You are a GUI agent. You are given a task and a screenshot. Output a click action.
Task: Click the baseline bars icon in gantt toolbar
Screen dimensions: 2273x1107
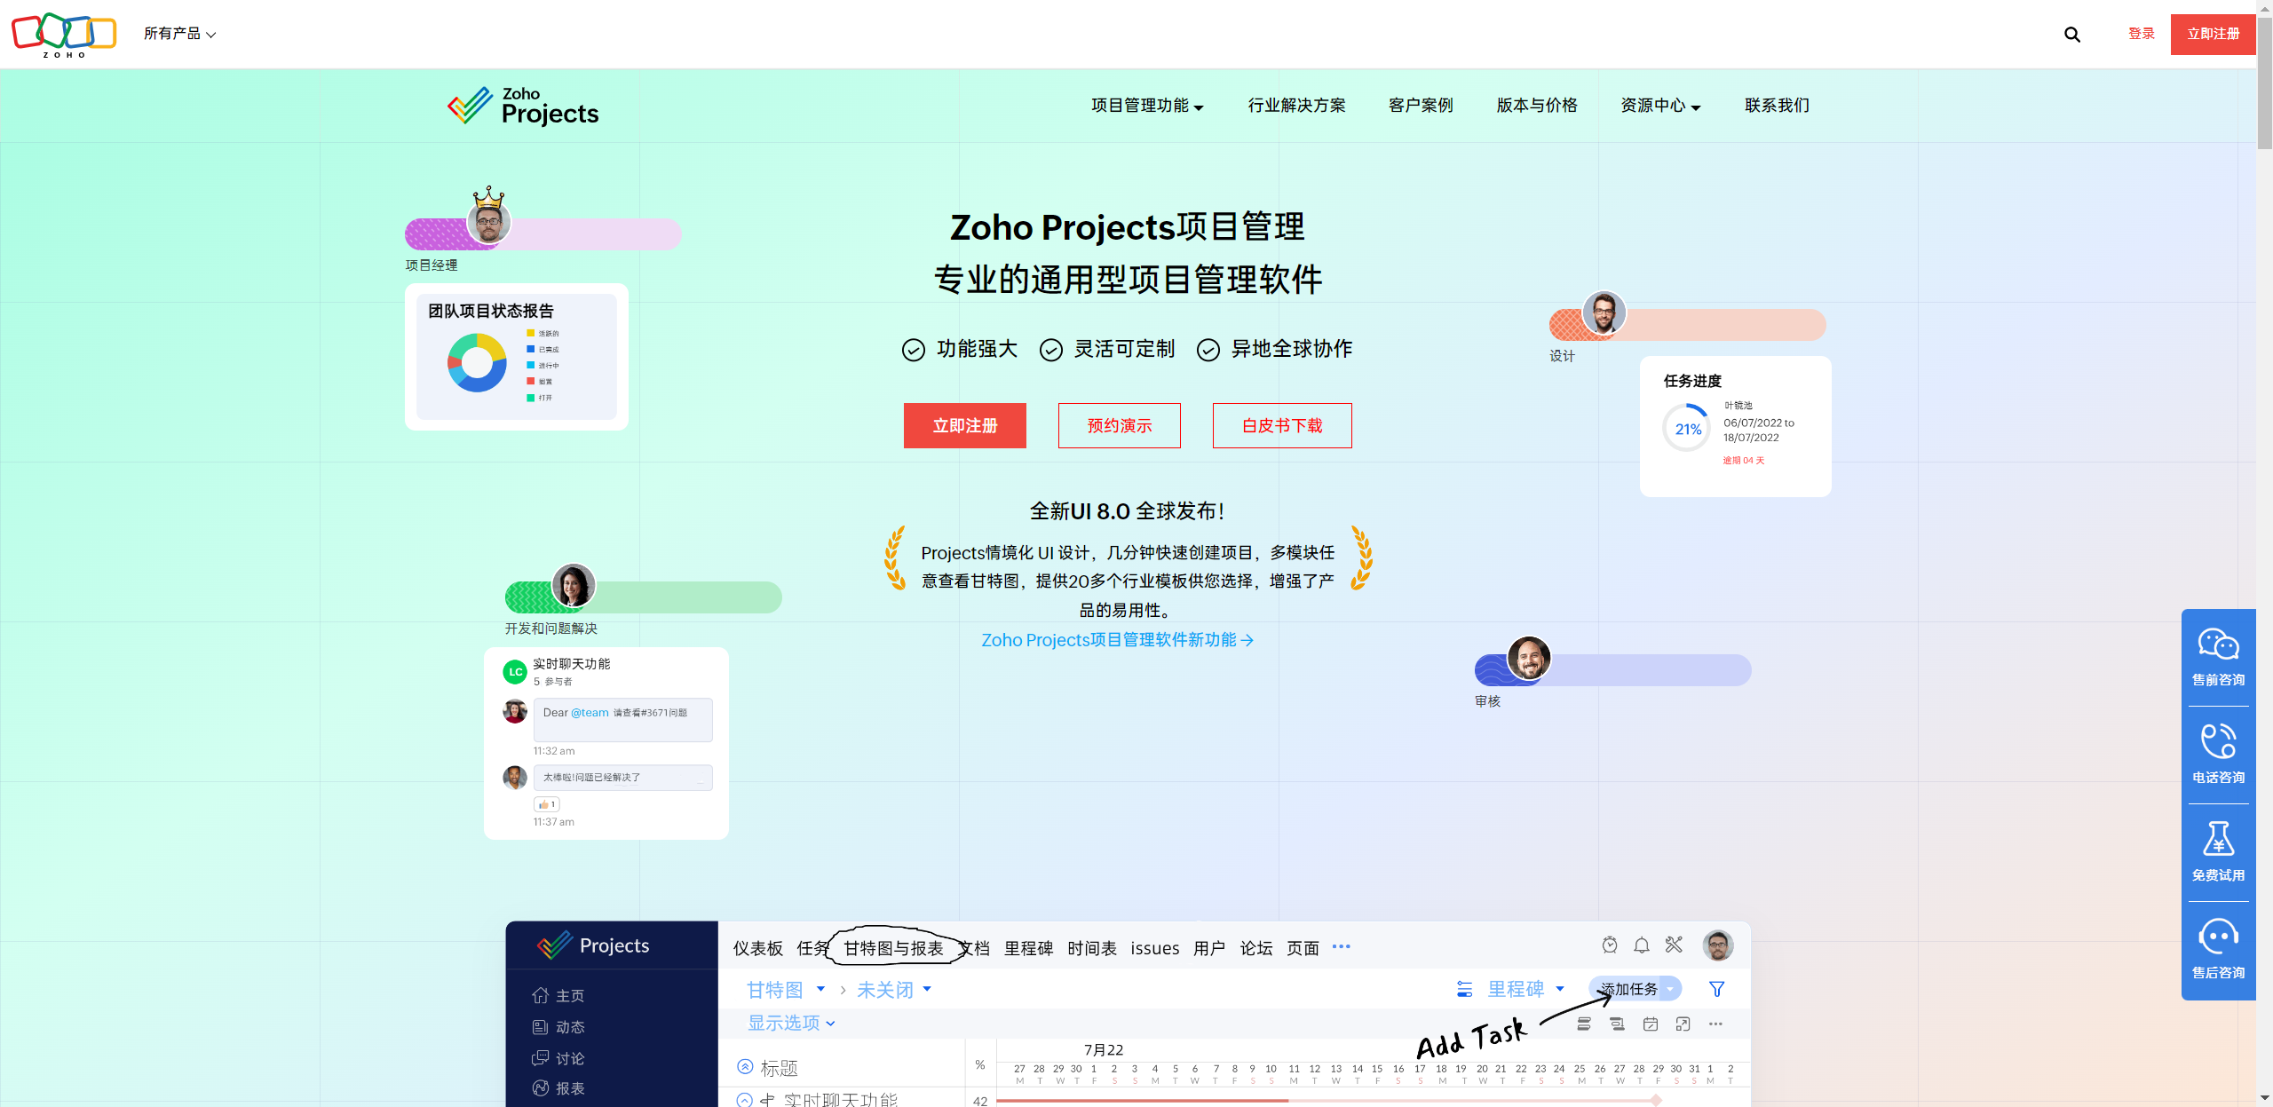point(1618,1024)
